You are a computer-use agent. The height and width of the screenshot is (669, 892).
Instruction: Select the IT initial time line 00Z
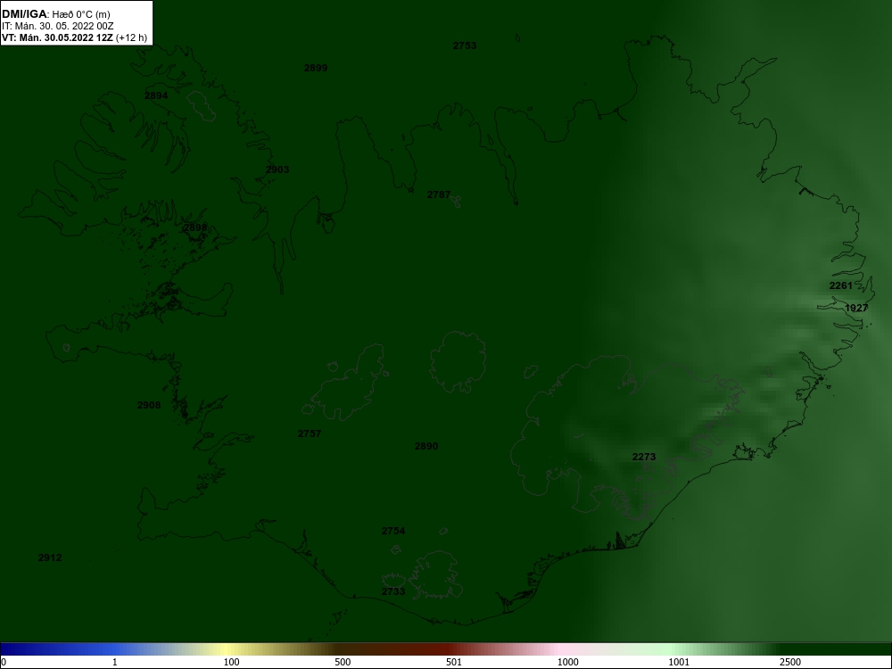pos(57,26)
